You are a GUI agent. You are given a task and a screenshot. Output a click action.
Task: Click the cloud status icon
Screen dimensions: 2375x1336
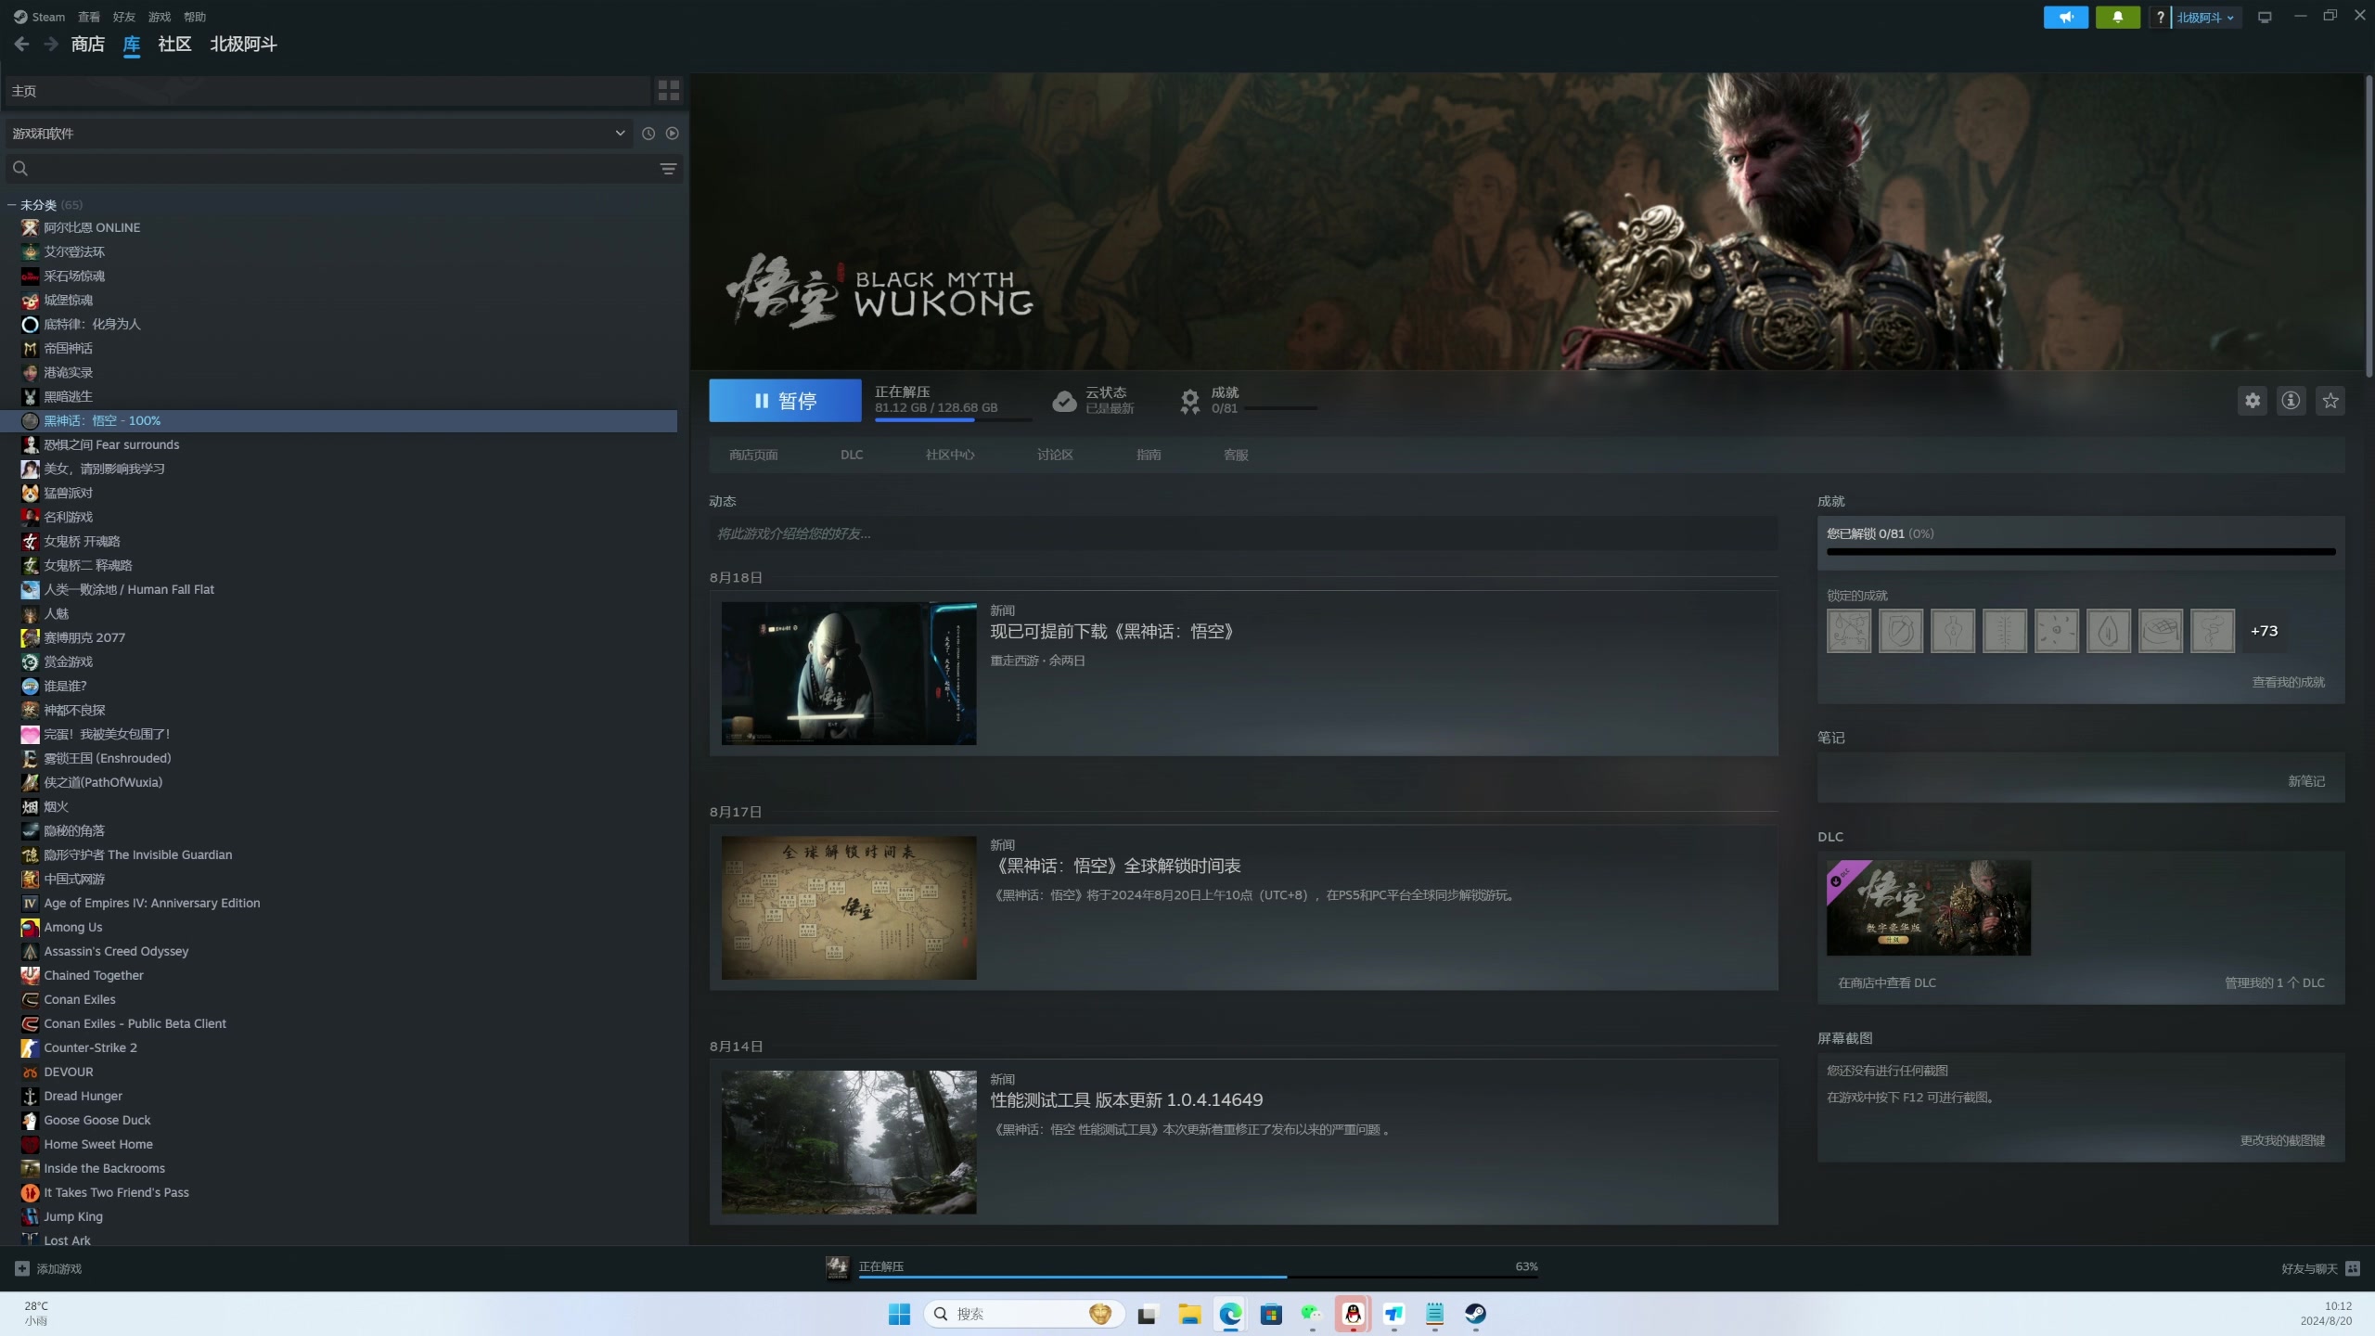point(1064,401)
